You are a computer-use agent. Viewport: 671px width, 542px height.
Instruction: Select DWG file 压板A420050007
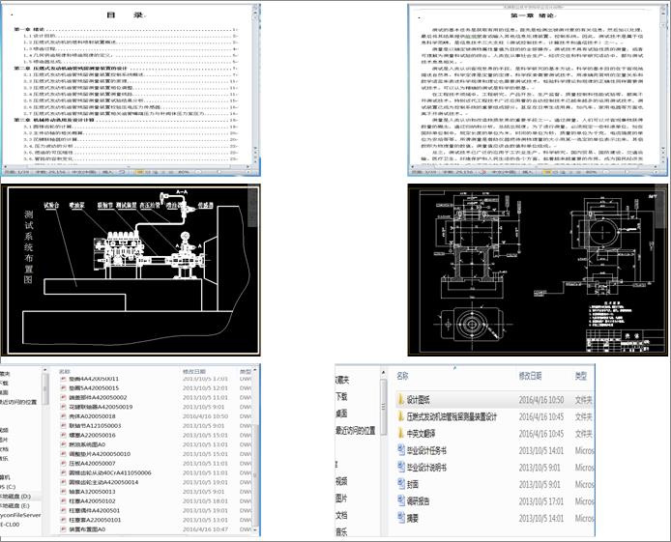pyautogui.click(x=92, y=464)
